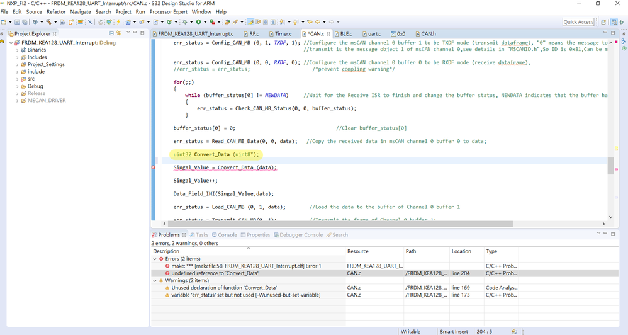Viewport: 628px width, 335px height.
Task: Open Problems view menu dropdown arrow
Action: click(x=599, y=233)
